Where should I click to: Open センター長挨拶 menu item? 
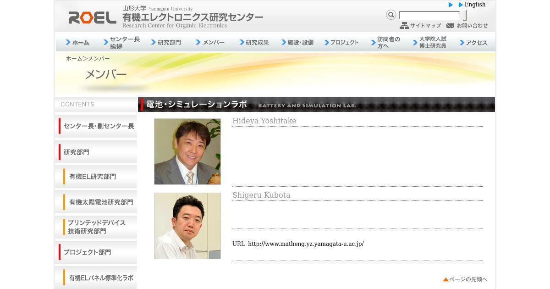point(121,42)
